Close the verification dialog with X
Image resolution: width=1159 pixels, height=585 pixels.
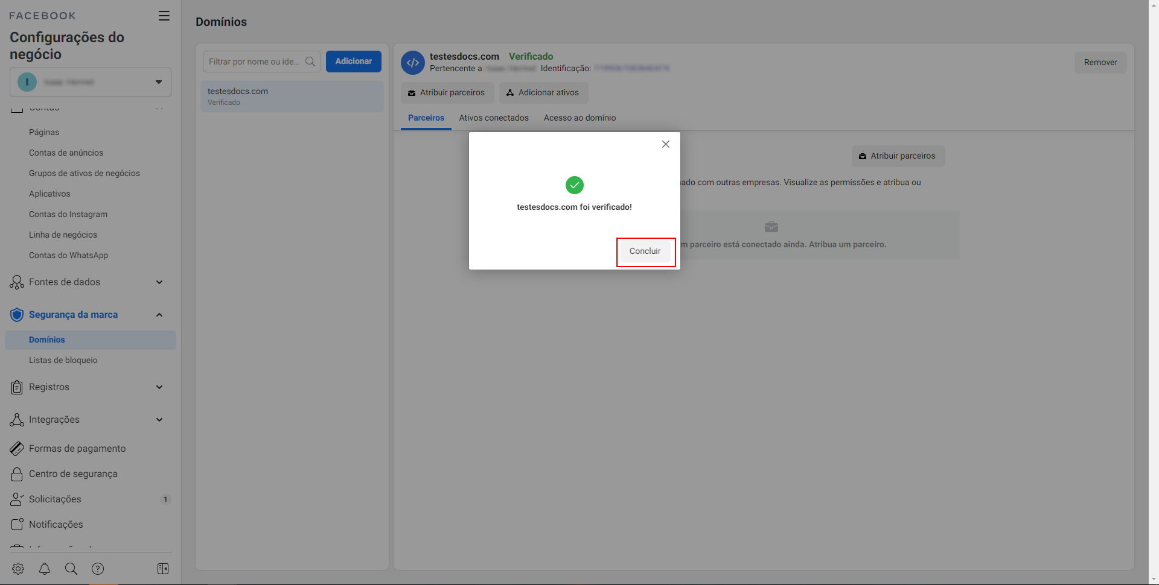665,144
